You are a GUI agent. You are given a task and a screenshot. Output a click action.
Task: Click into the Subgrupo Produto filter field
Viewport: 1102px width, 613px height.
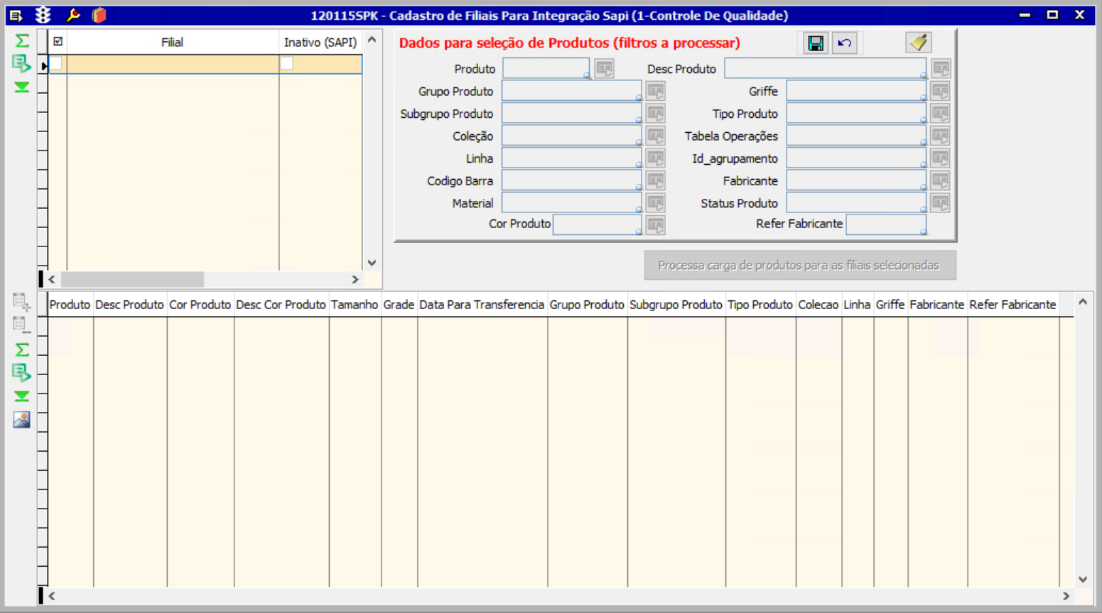571,113
